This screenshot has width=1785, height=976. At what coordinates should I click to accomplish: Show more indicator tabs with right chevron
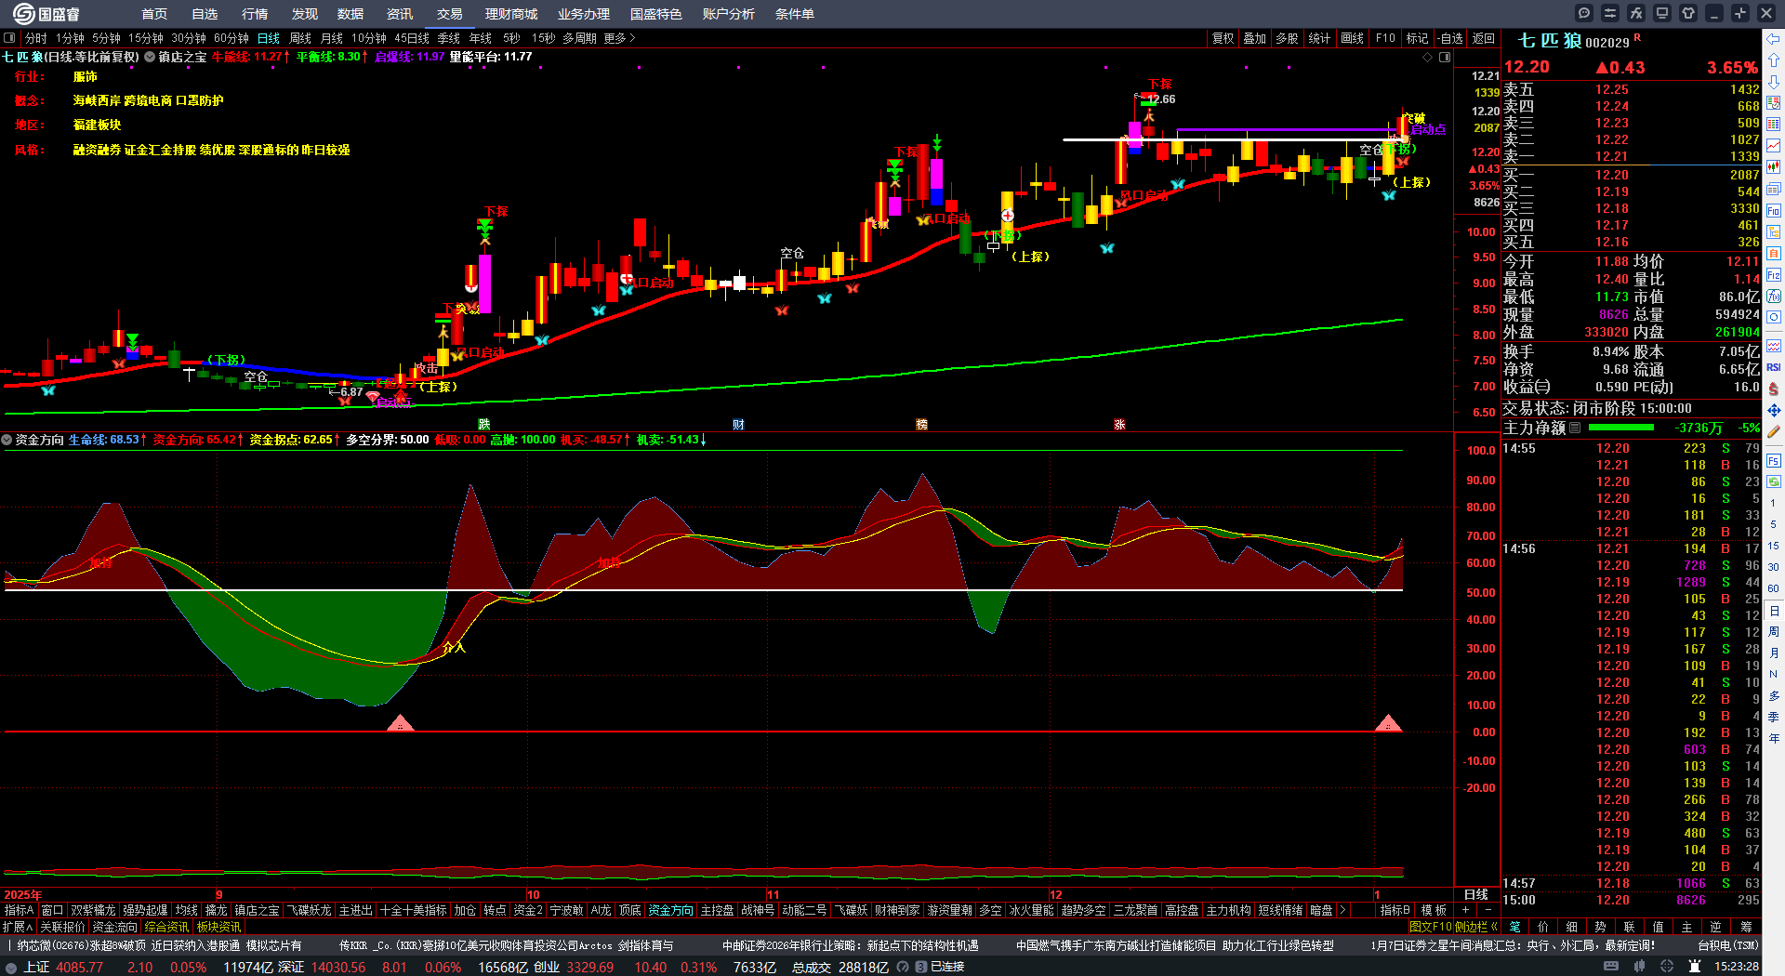pyautogui.click(x=1342, y=910)
